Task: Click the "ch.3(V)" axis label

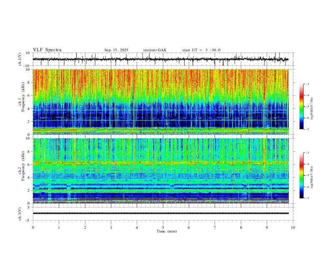Action: pos(20,214)
